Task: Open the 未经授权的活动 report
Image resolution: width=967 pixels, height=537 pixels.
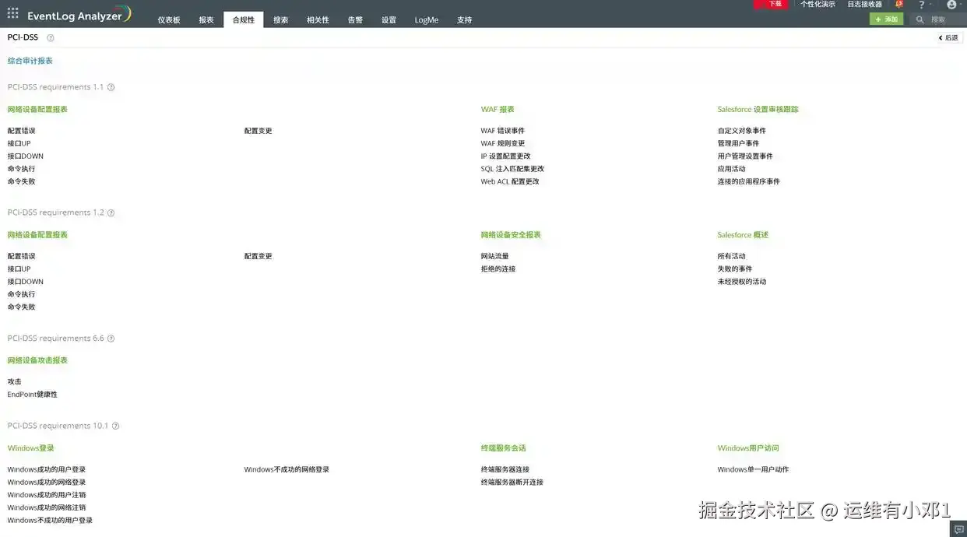Action: tap(742, 282)
